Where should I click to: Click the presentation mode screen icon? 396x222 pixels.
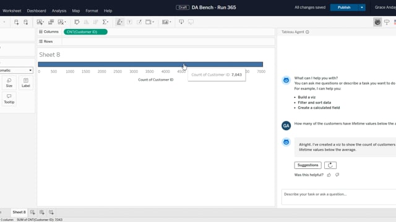[191, 22]
